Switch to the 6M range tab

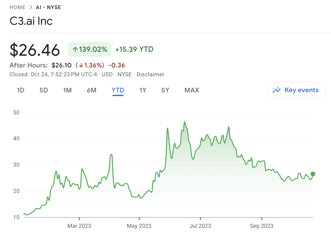point(92,90)
